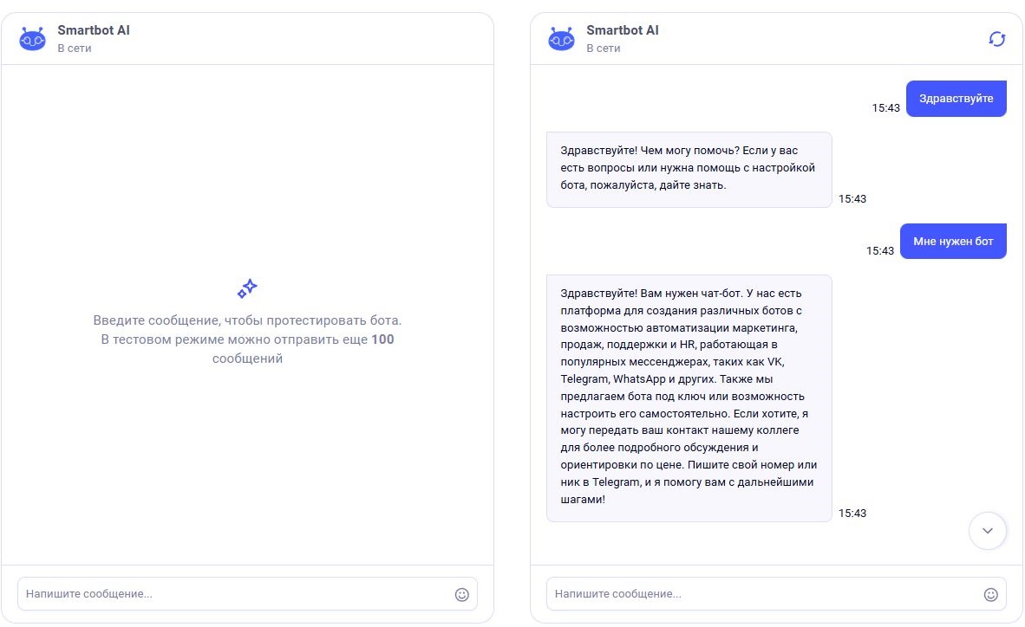Click the "Введите сообщение, чтобы протестировать бота" hint text
The image size is (1025, 627).
[x=247, y=320]
